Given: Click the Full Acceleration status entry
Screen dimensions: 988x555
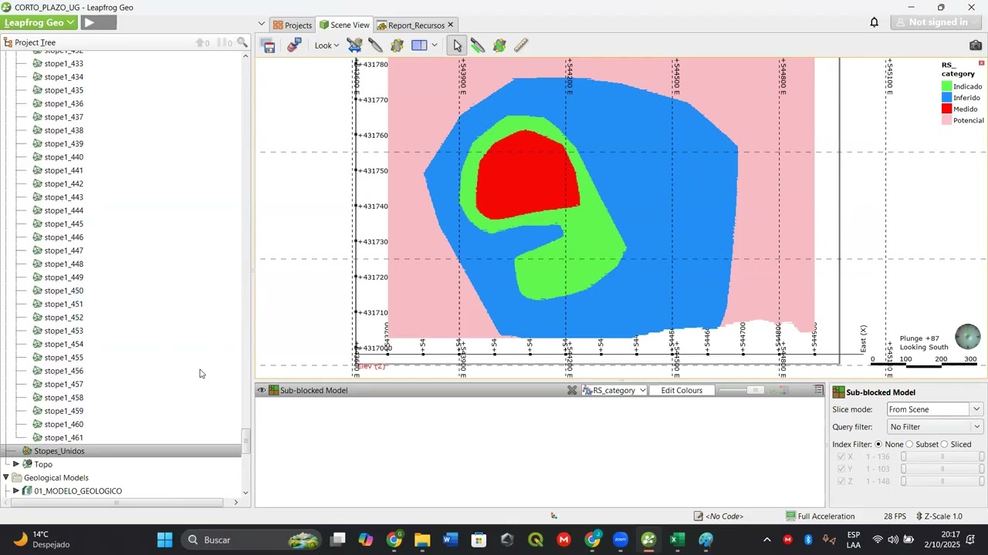Looking at the screenshot, I should pyautogui.click(x=821, y=516).
